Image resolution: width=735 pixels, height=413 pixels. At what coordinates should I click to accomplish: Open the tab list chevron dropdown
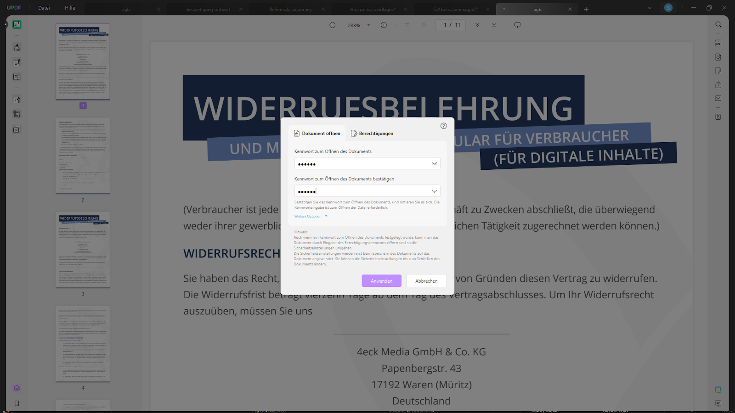(x=650, y=8)
